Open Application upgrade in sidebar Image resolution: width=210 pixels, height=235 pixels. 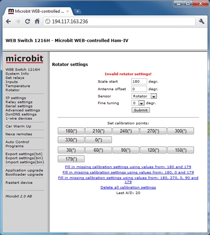coord(24,170)
